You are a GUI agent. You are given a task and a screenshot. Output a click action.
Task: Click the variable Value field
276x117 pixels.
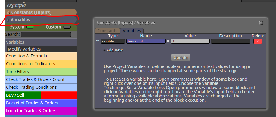pos(190,41)
